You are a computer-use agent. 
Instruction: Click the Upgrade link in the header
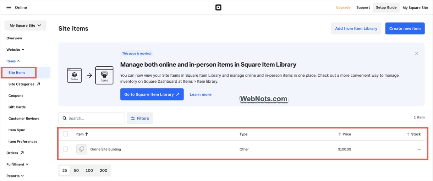point(343,7)
